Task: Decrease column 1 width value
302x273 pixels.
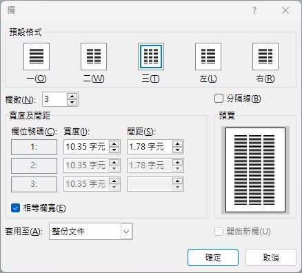Action: 114,150
